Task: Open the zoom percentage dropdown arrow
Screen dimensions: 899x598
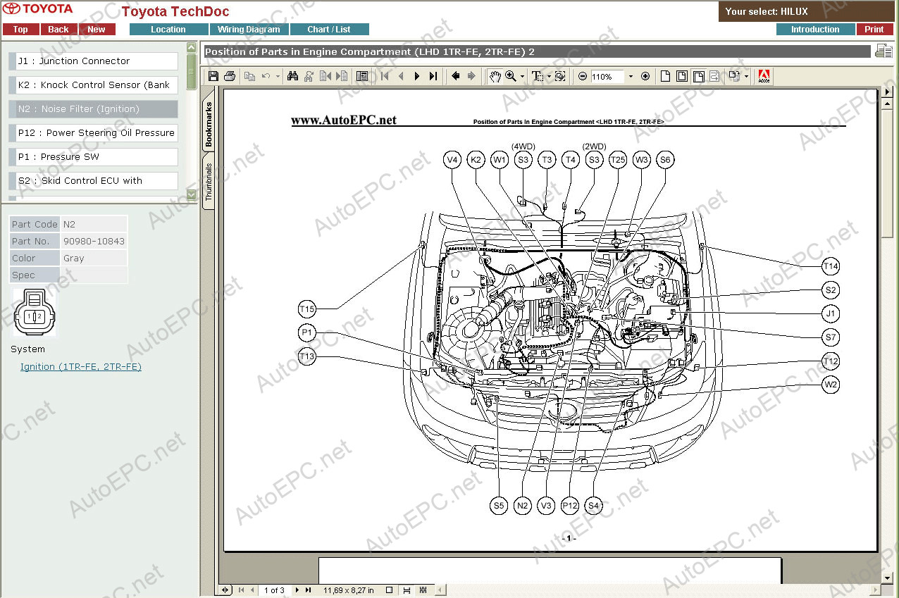Action: [x=631, y=76]
